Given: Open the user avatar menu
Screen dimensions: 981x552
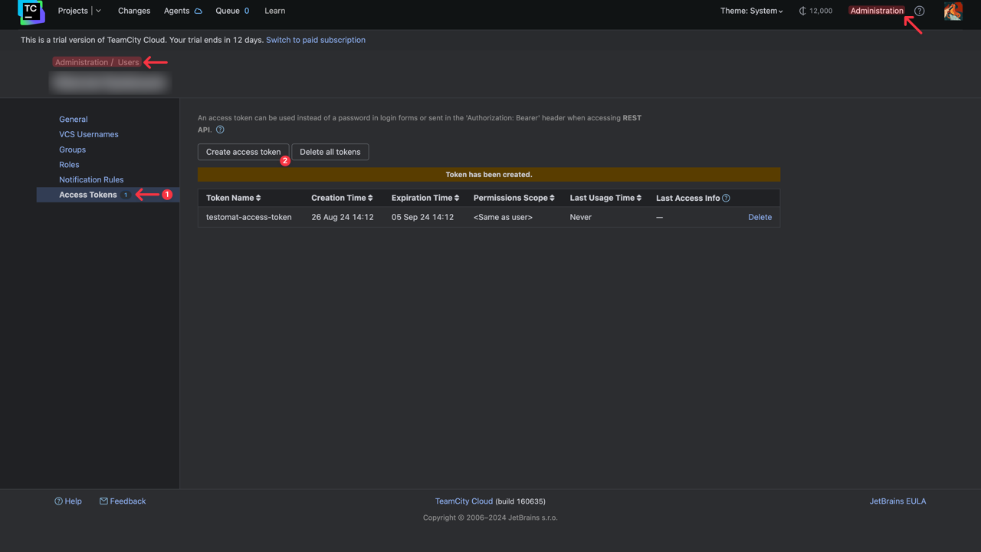Looking at the screenshot, I should 953,11.
